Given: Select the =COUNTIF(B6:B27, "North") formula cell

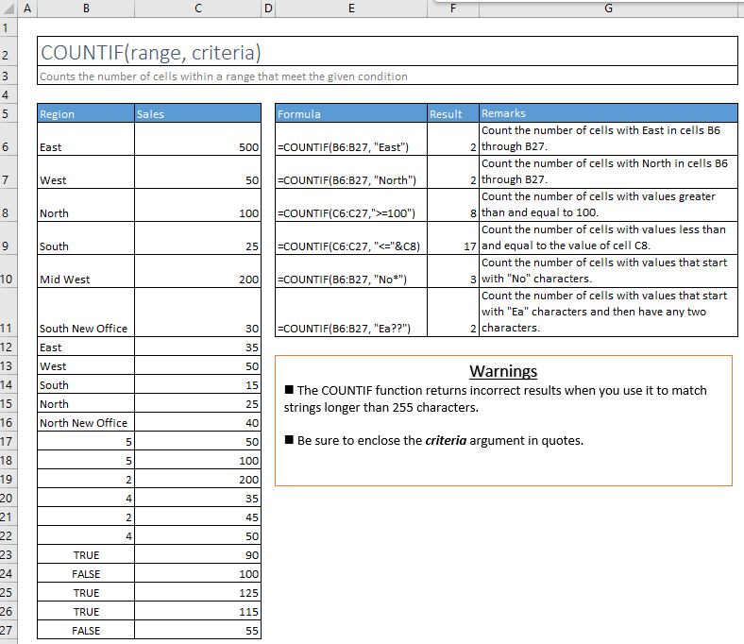Looking at the screenshot, I should (351, 172).
